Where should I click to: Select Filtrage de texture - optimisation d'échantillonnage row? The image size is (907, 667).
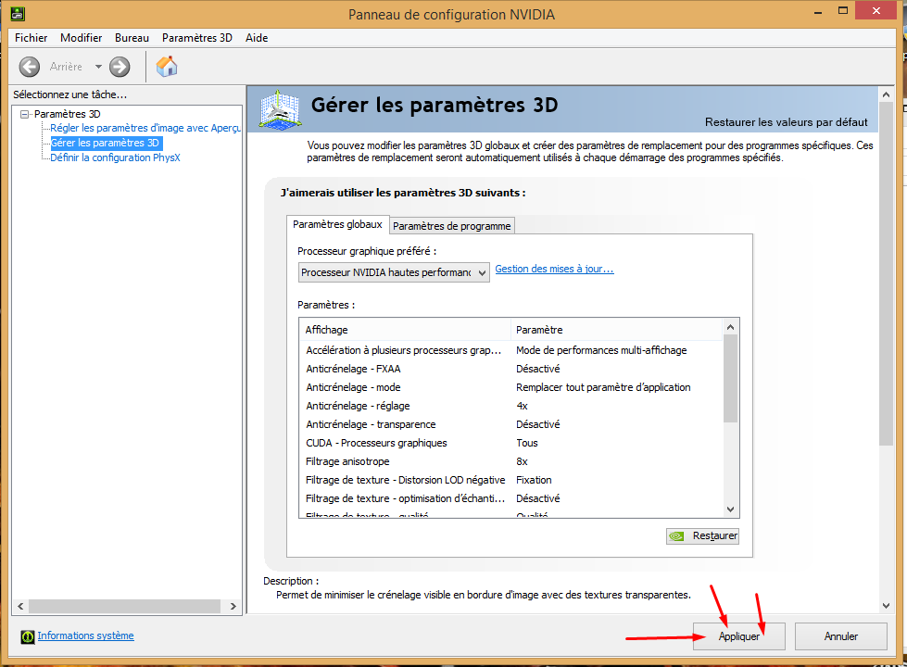(510, 498)
